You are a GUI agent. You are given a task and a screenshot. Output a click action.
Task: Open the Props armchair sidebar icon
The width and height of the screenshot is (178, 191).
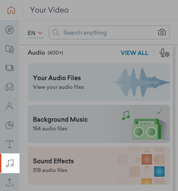[x=10, y=87]
